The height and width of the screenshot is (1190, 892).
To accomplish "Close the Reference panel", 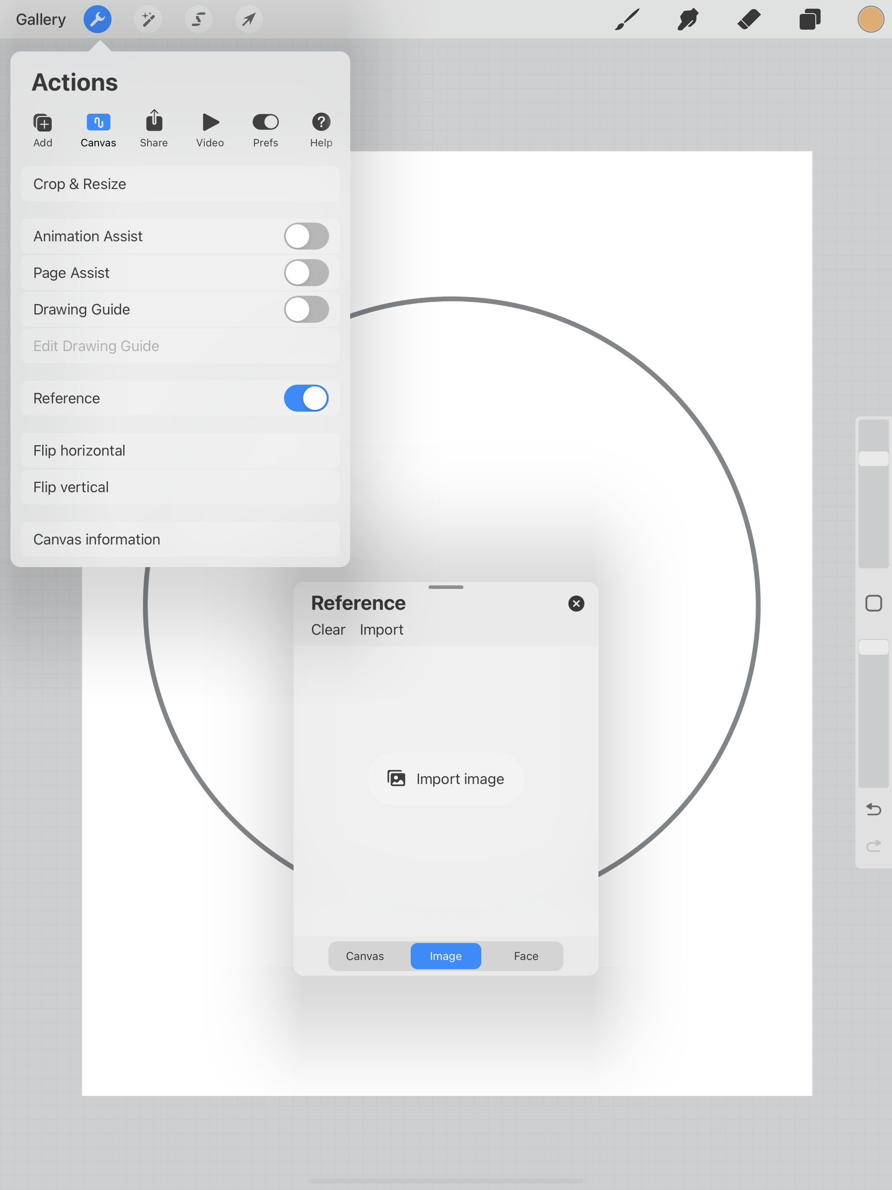I will tap(576, 604).
